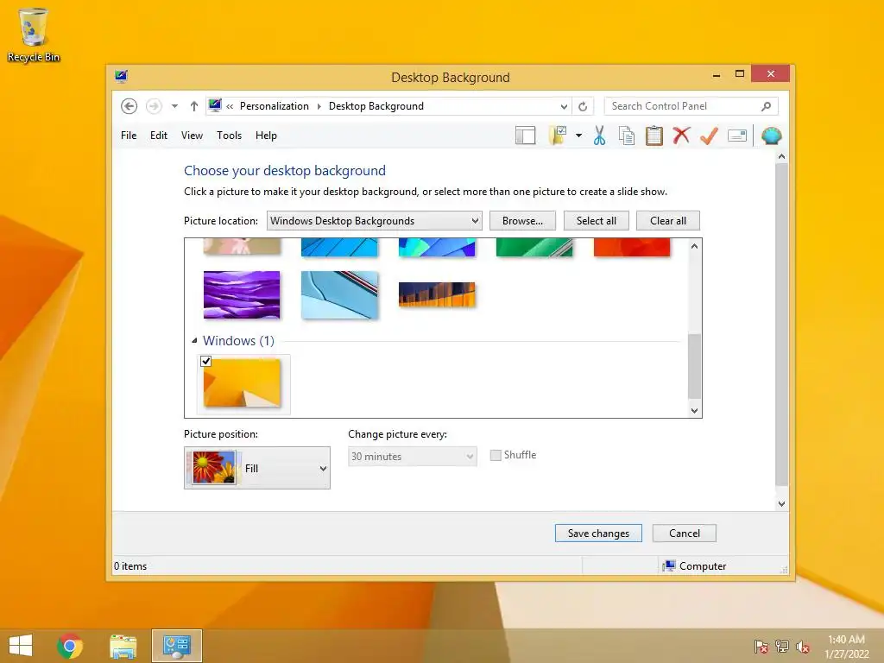Go up one level with Up arrow
The width and height of the screenshot is (884, 663).
pyautogui.click(x=194, y=106)
